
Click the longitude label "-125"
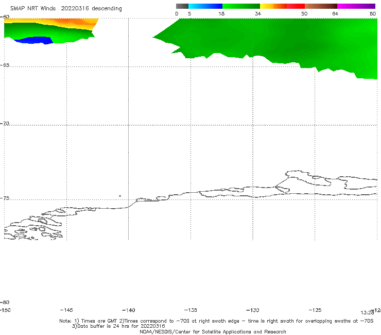click(x=315, y=310)
